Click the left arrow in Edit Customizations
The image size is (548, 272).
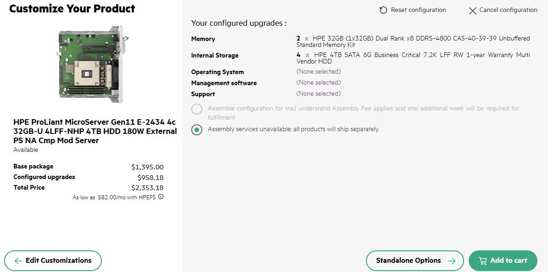(x=18, y=260)
